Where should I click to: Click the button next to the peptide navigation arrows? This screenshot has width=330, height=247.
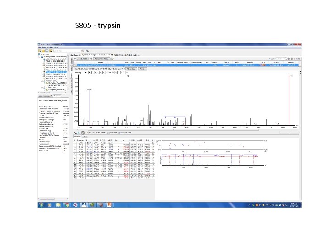pyautogui.click(x=101, y=59)
